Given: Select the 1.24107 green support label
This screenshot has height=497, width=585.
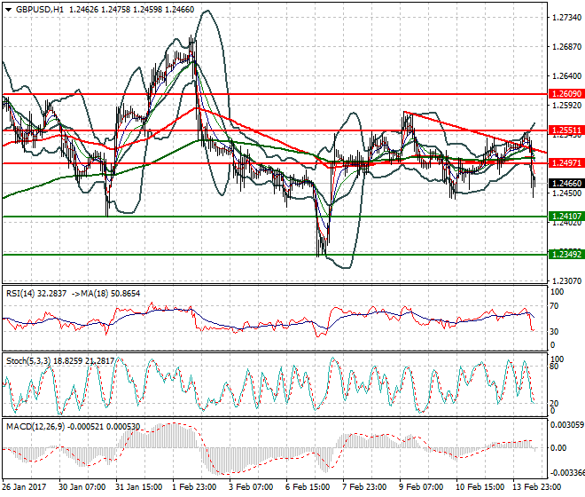Looking at the screenshot, I should tap(566, 217).
